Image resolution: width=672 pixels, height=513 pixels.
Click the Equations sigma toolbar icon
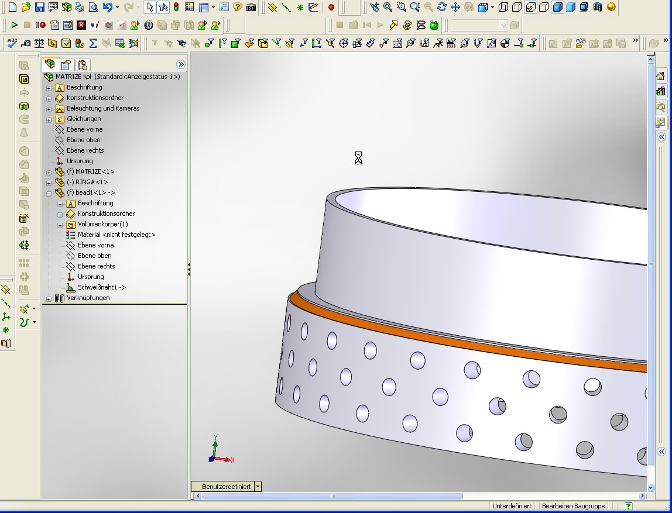[92, 43]
